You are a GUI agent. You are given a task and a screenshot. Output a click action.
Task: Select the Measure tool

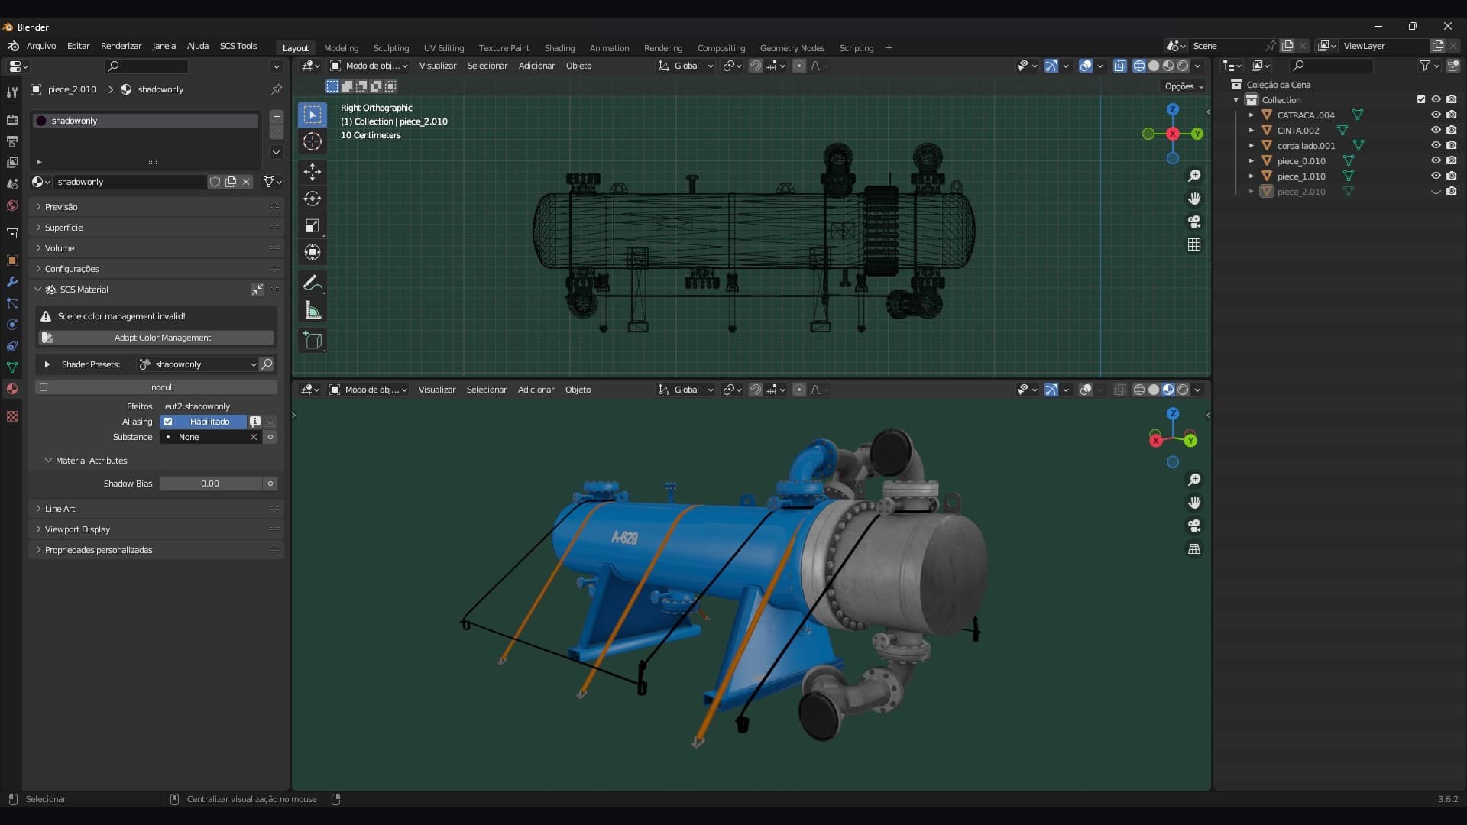tap(313, 310)
